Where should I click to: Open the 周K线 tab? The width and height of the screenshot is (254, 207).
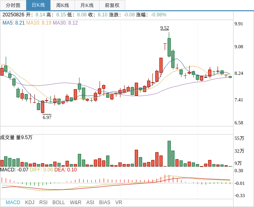point(63,5)
